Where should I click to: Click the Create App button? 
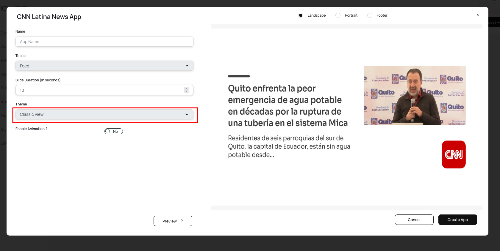[x=457, y=220]
